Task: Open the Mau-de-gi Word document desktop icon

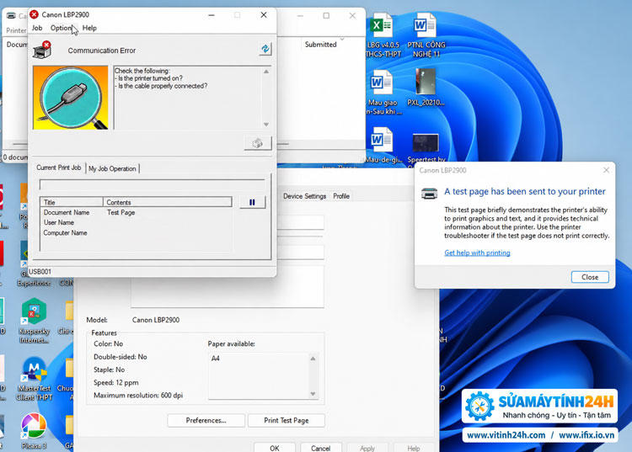Action: 383,145
